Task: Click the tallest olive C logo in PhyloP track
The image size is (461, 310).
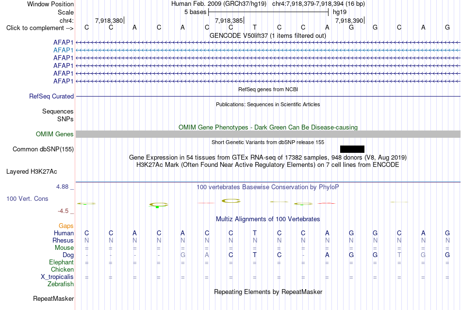Action: pyautogui.click(x=231, y=201)
